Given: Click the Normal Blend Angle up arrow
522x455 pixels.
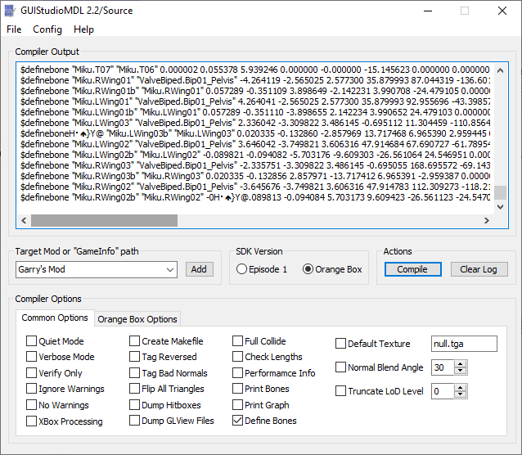Looking at the screenshot, I should 461,364.
